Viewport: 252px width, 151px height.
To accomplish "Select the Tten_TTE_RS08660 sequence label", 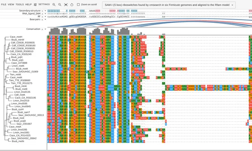I will click(x=20, y=80).
